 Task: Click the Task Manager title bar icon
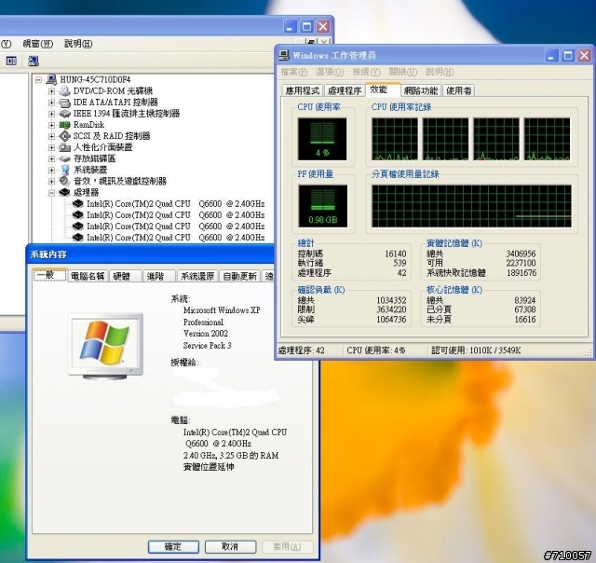pos(284,56)
